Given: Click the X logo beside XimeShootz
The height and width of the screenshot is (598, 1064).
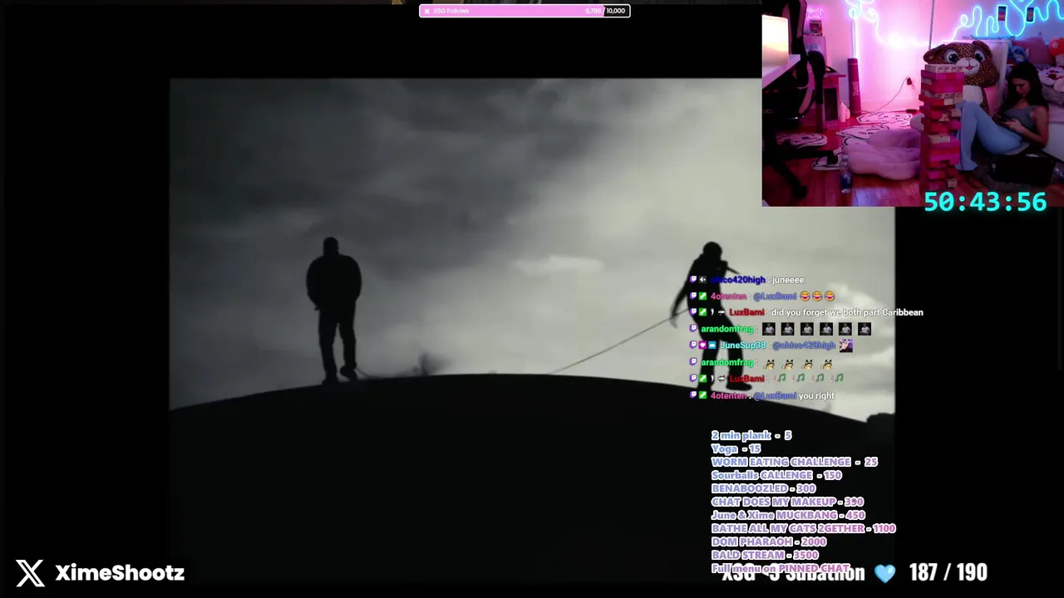Looking at the screenshot, I should (x=30, y=572).
